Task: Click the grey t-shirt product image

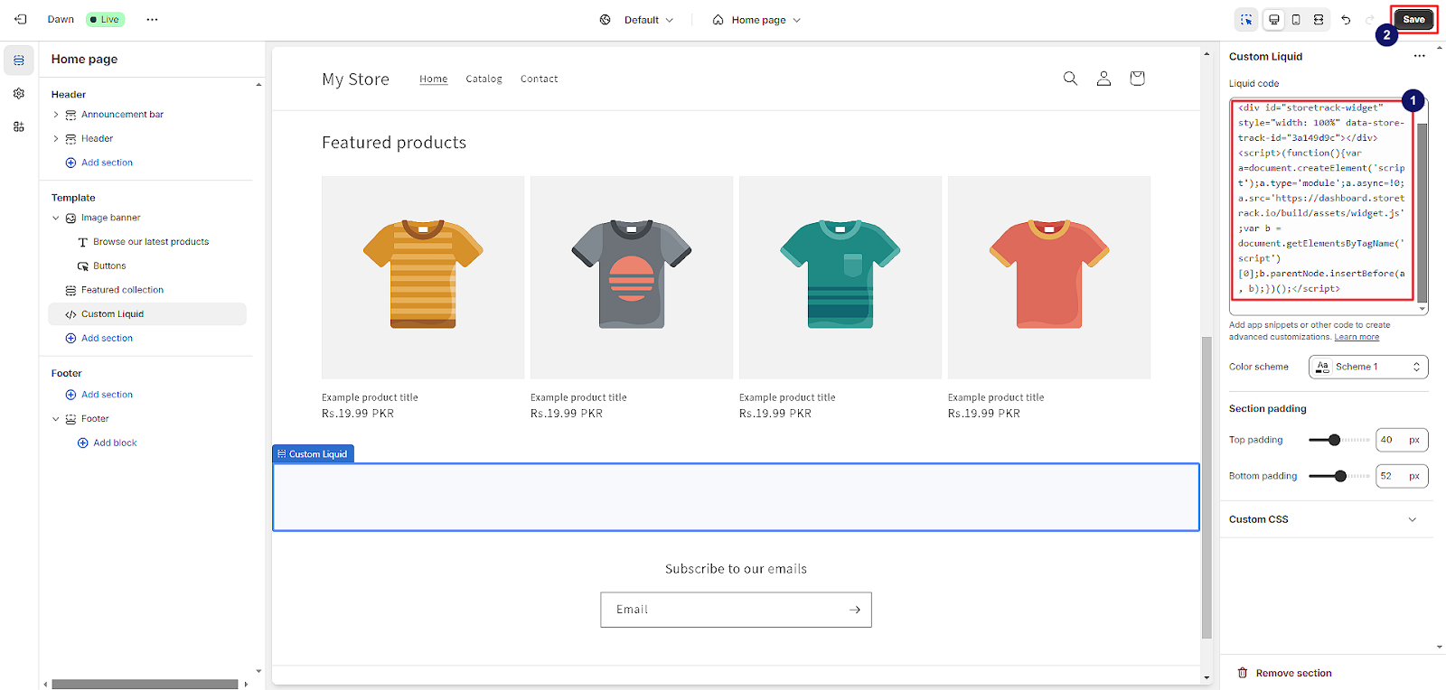Action: pos(632,277)
